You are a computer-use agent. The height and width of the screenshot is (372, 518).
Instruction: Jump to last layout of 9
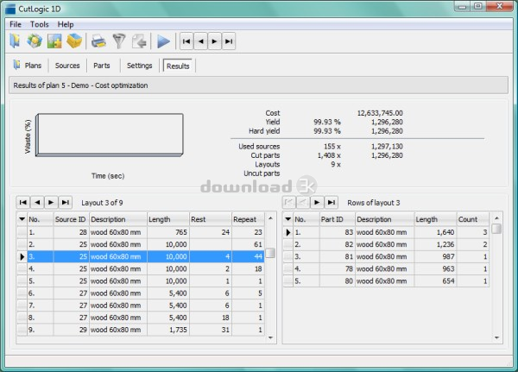[x=66, y=202]
